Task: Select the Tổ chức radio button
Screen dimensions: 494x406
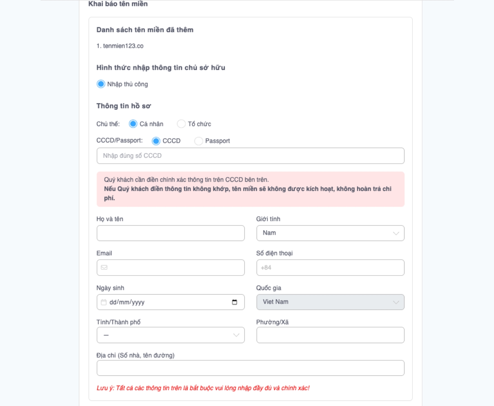Action: pos(181,124)
